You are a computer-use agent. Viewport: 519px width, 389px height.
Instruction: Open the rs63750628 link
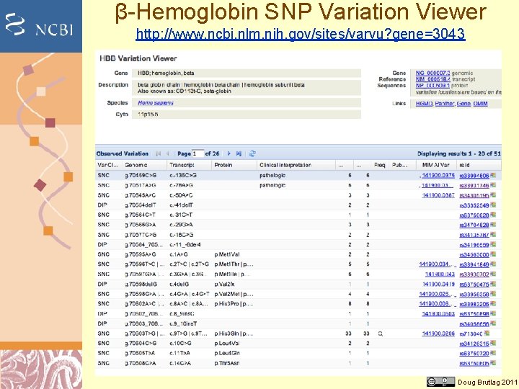point(474,215)
